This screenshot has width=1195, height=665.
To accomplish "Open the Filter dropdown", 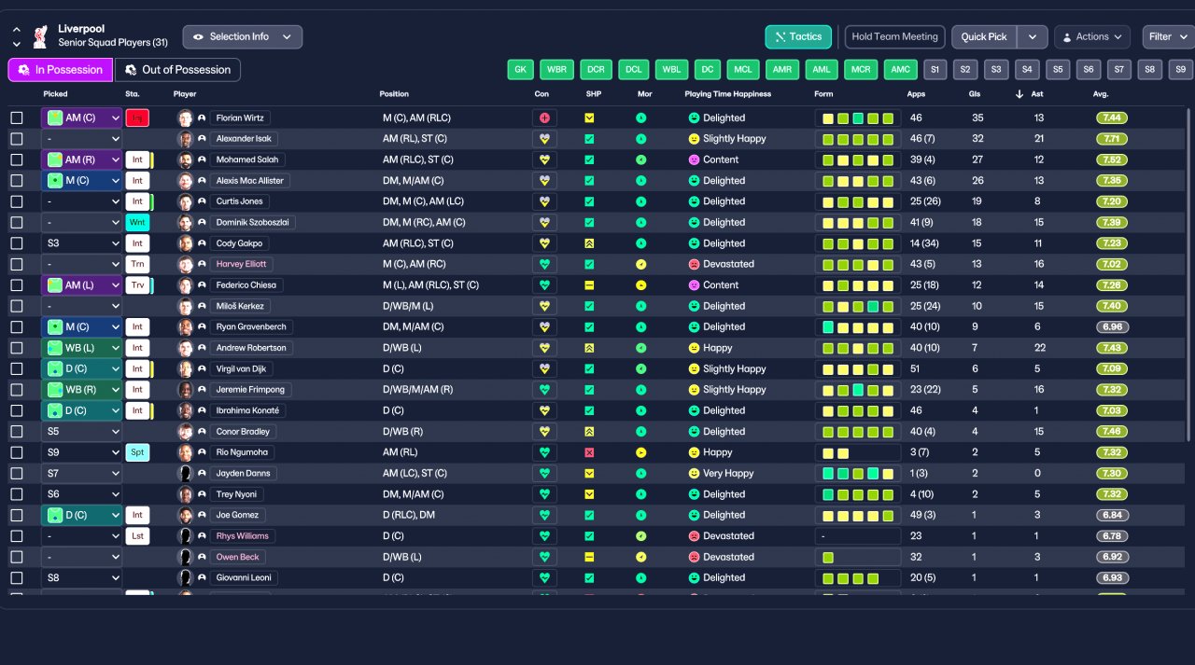I will click(x=1168, y=37).
